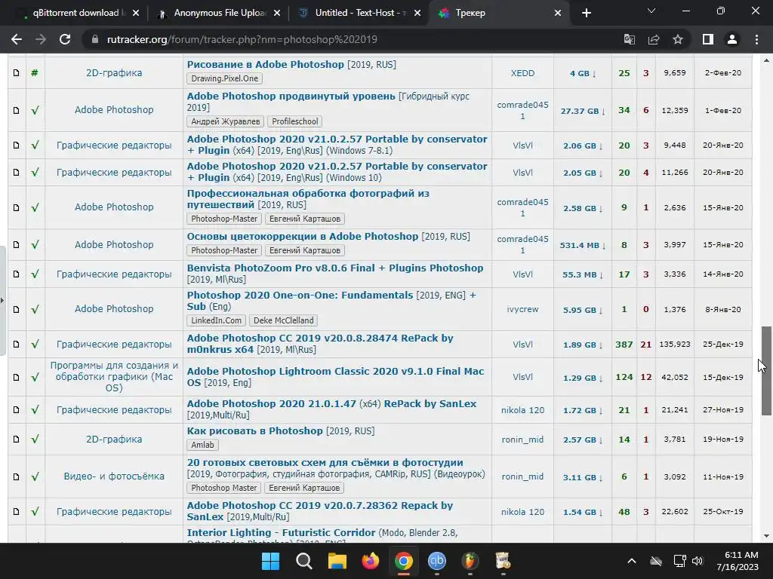Open Photoshop CC 2019 RePack by m0nkrus
773x579 pixels.
point(320,344)
